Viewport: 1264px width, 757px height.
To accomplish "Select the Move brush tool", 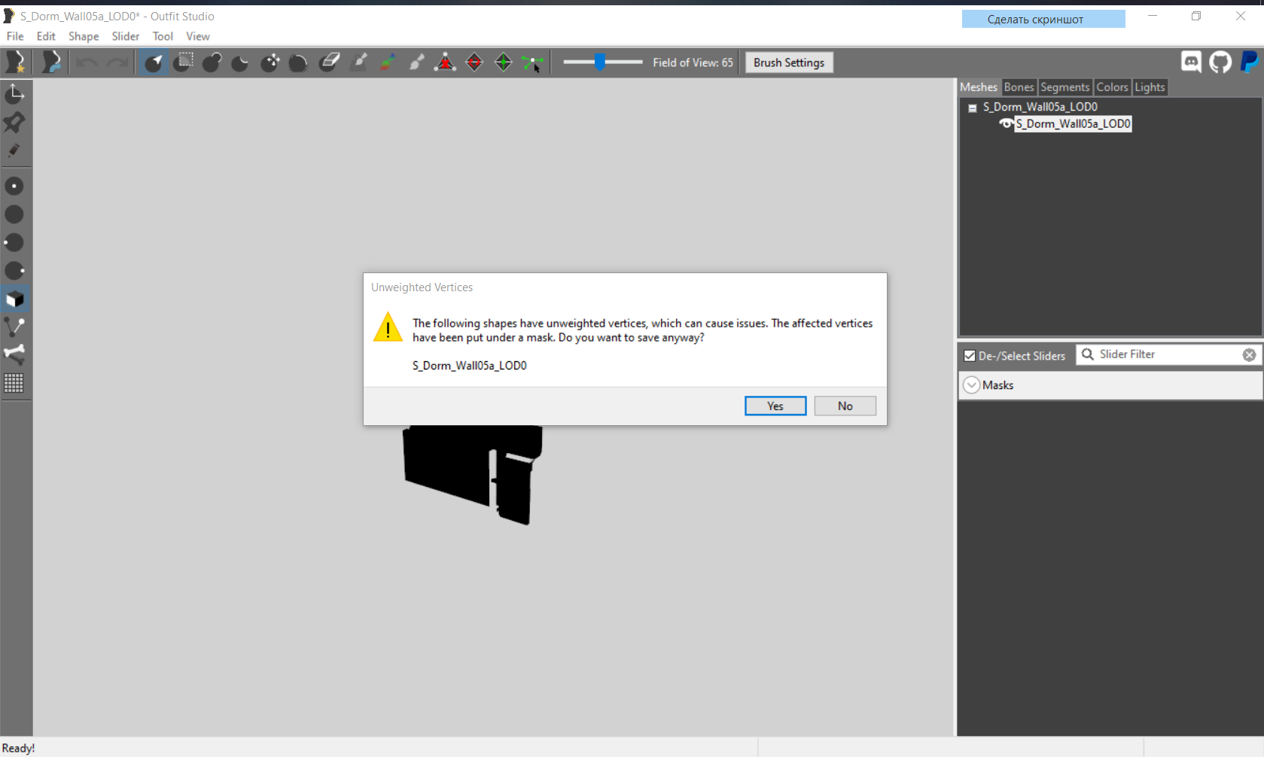I will pos(270,62).
